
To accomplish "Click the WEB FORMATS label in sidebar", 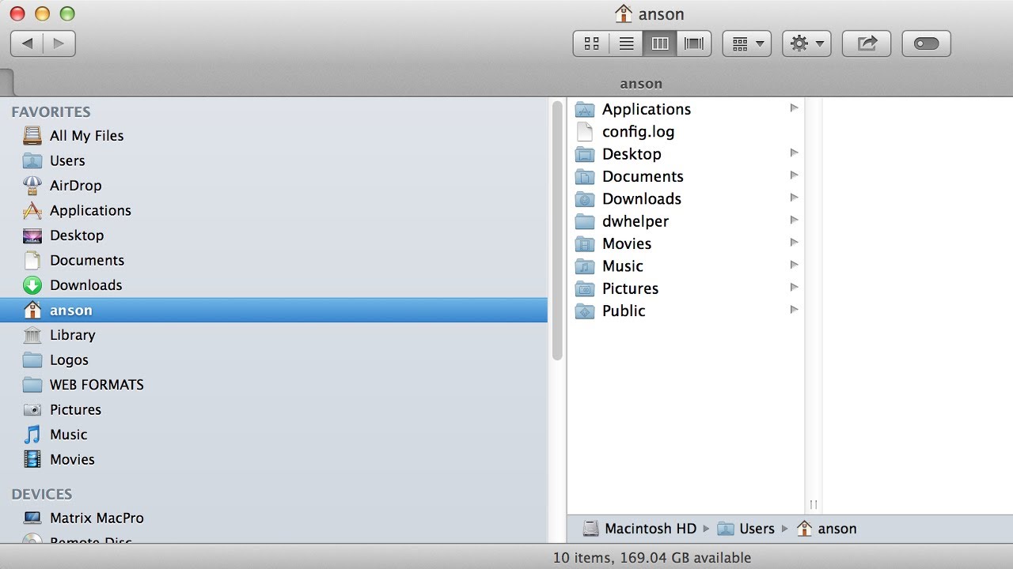I will click(x=97, y=385).
